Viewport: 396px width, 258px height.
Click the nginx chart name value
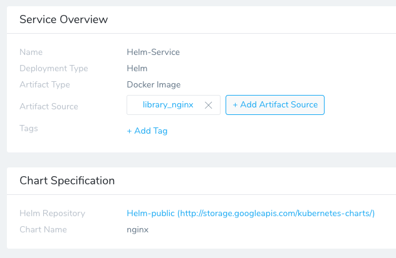point(138,230)
